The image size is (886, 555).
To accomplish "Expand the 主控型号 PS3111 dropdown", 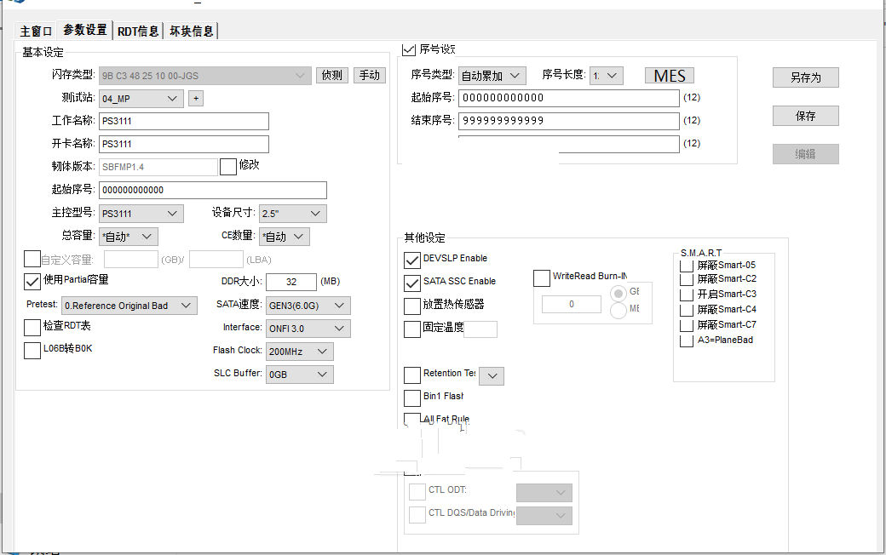I will [141, 214].
